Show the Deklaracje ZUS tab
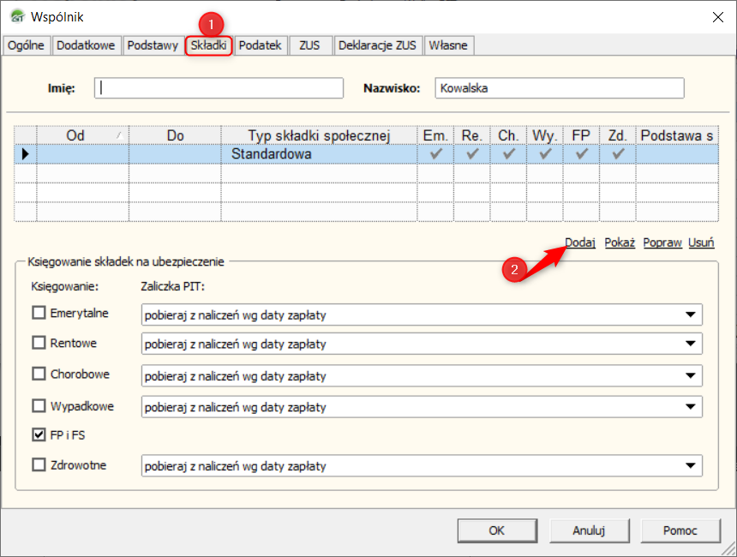737x557 pixels. tap(377, 45)
